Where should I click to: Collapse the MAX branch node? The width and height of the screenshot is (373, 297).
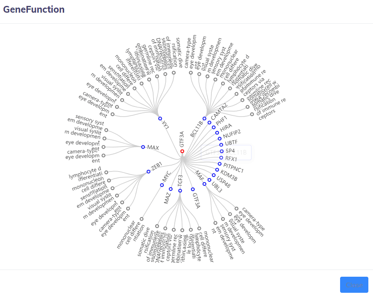pos(143,147)
